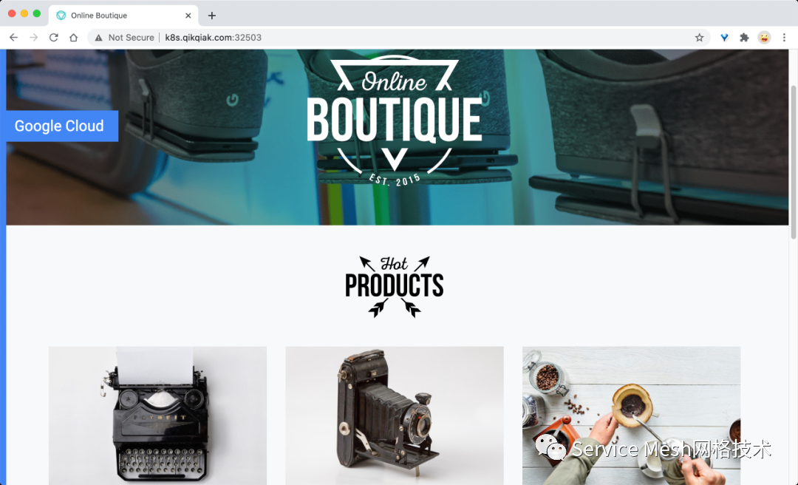Open a new browser tab
The image size is (798, 485).
tap(212, 16)
